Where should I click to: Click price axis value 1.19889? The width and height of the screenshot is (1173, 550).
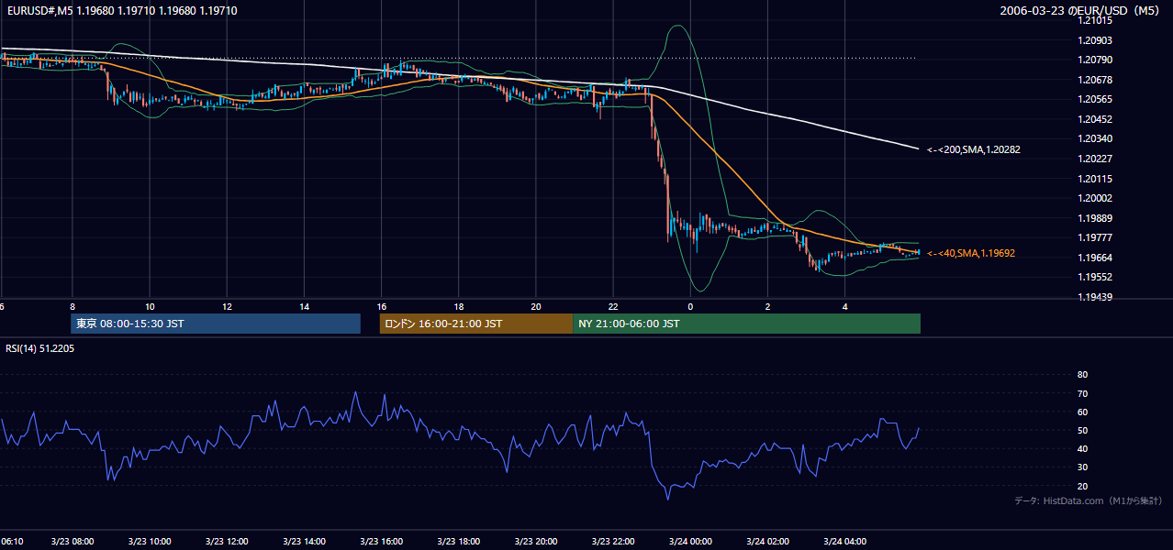1095,218
